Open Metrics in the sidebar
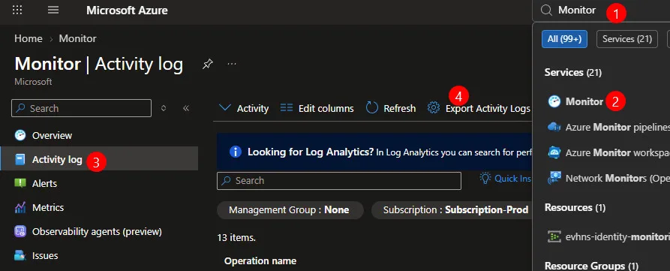The width and height of the screenshot is (670, 271). click(x=48, y=208)
